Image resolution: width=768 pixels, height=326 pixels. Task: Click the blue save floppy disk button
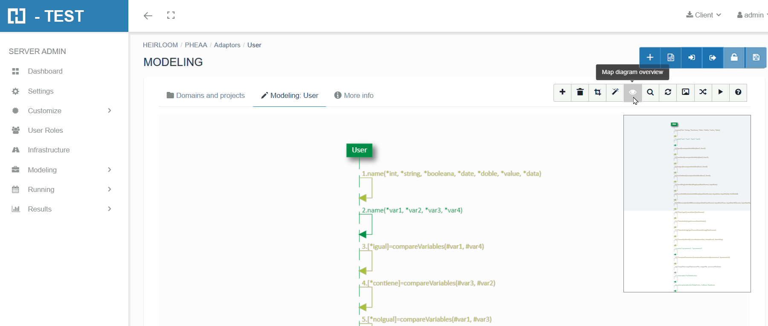(x=756, y=57)
